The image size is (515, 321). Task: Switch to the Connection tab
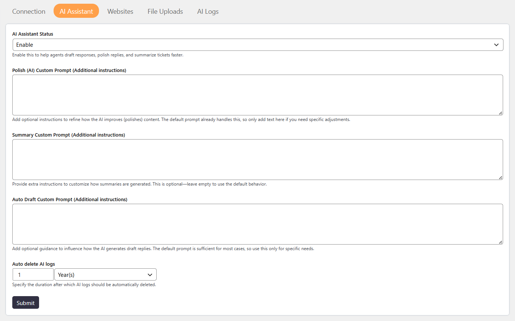coord(29,12)
